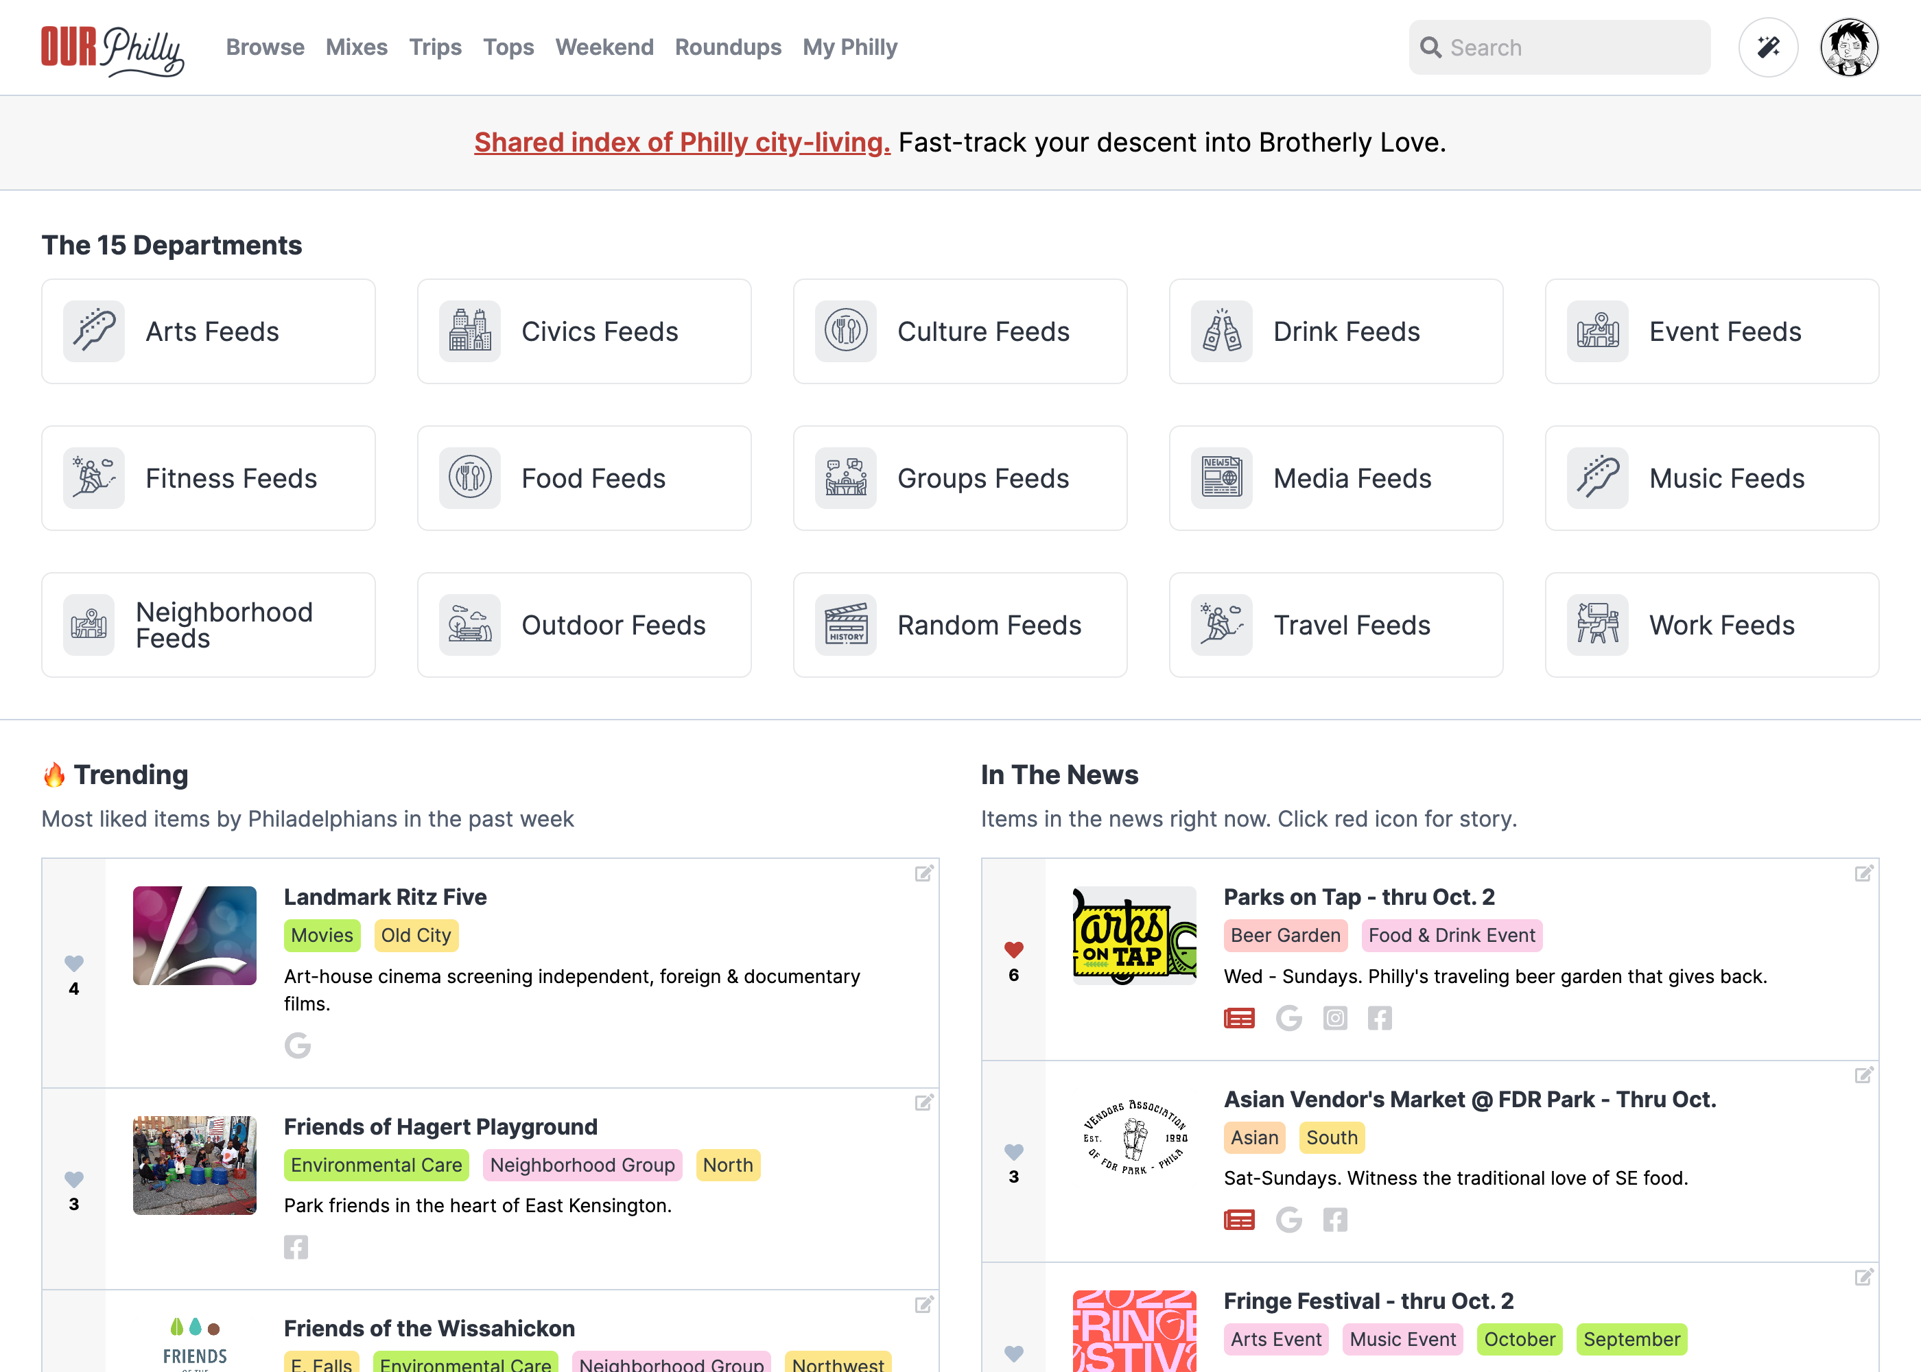Click in the Search field
This screenshot has height=1372, width=1921.
[x=1559, y=47]
